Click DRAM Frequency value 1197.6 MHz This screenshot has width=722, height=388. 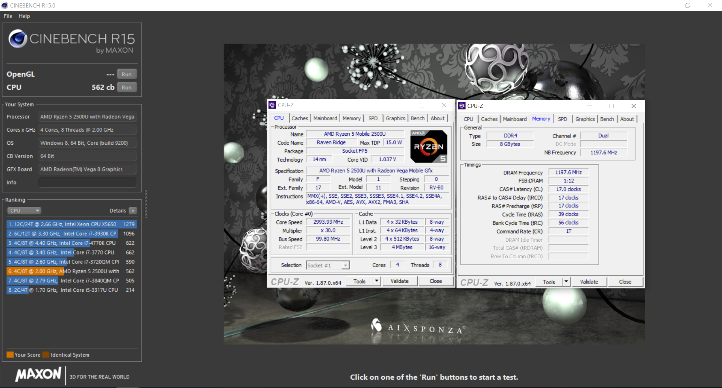(569, 172)
